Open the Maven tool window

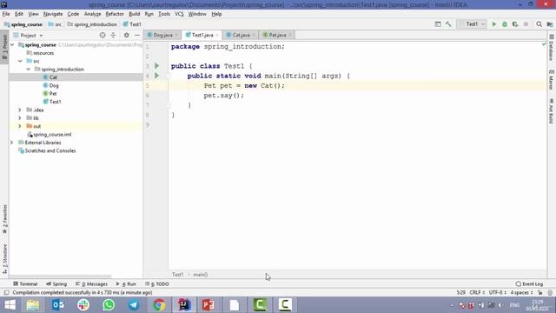(x=551, y=79)
